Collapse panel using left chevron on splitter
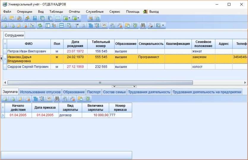 click(114, 87)
